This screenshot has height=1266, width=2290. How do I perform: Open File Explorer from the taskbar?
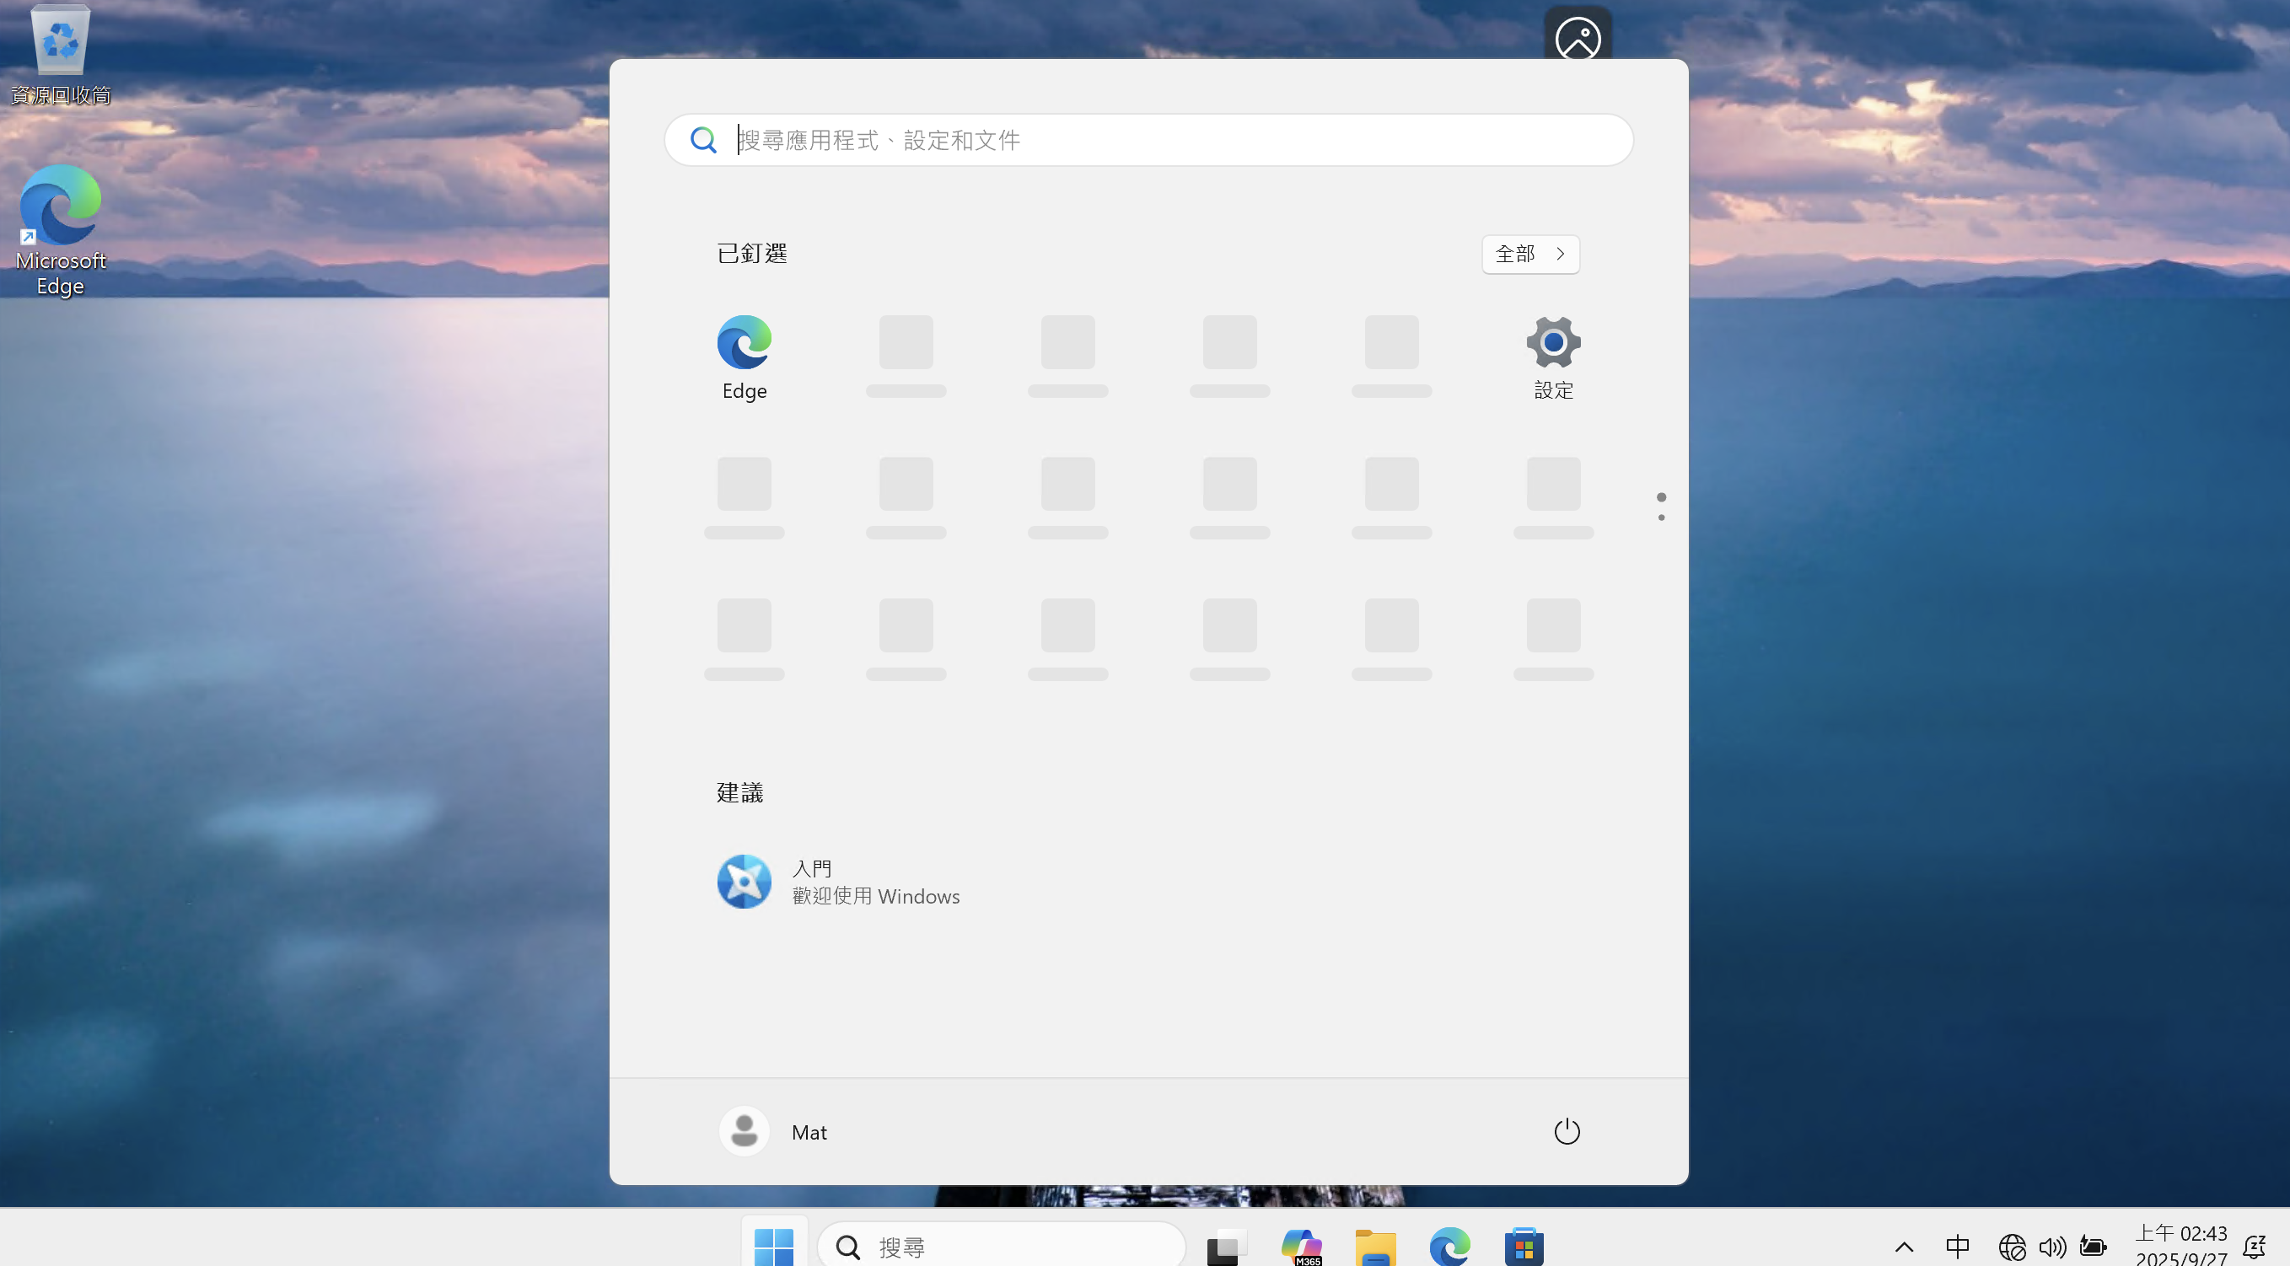point(1375,1246)
